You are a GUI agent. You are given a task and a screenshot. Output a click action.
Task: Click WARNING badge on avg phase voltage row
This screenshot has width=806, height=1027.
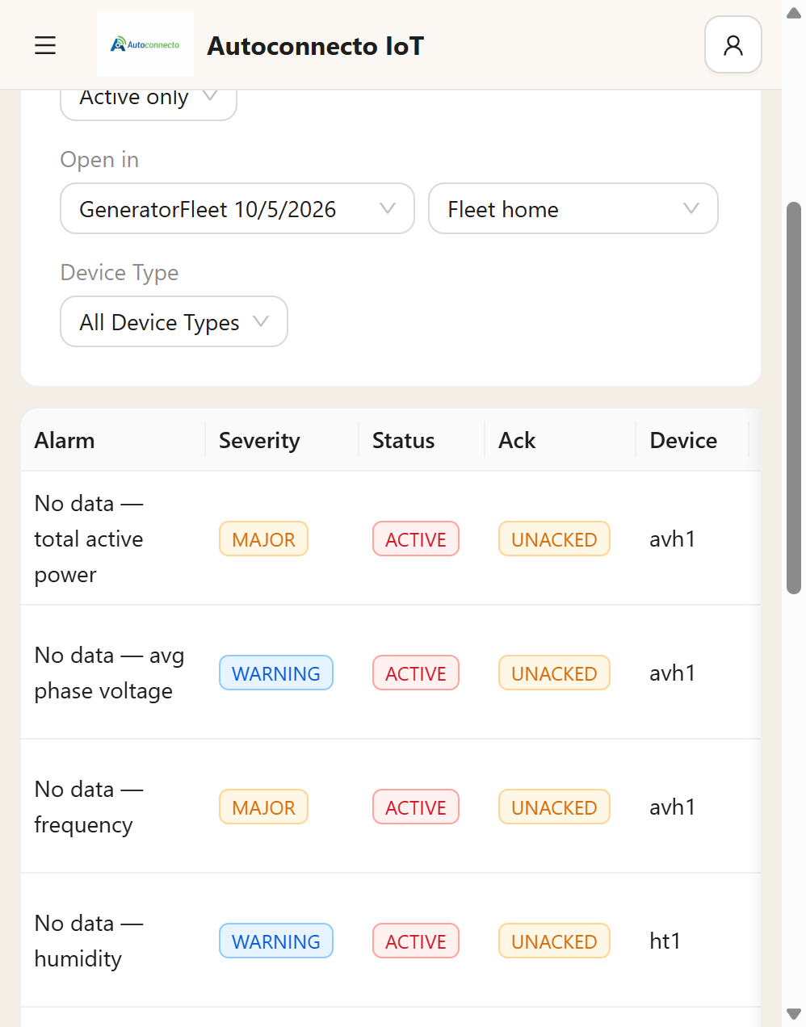(x=276, y=673)
